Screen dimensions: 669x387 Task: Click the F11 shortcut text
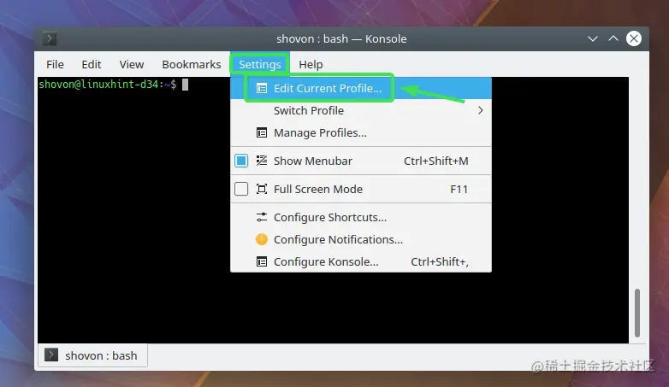click(x=459, y=189)
